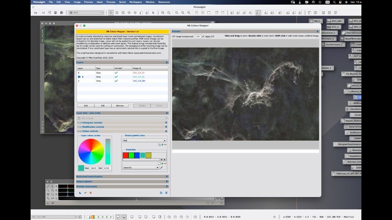
Task: Open the Resample process icon
Action: pyautogui.click(x=354, y=150)
